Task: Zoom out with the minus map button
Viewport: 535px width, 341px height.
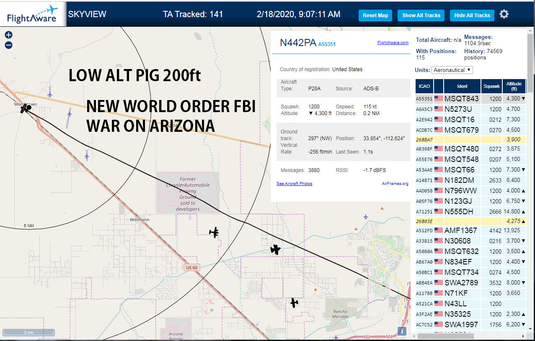Action: pos(8,45)
